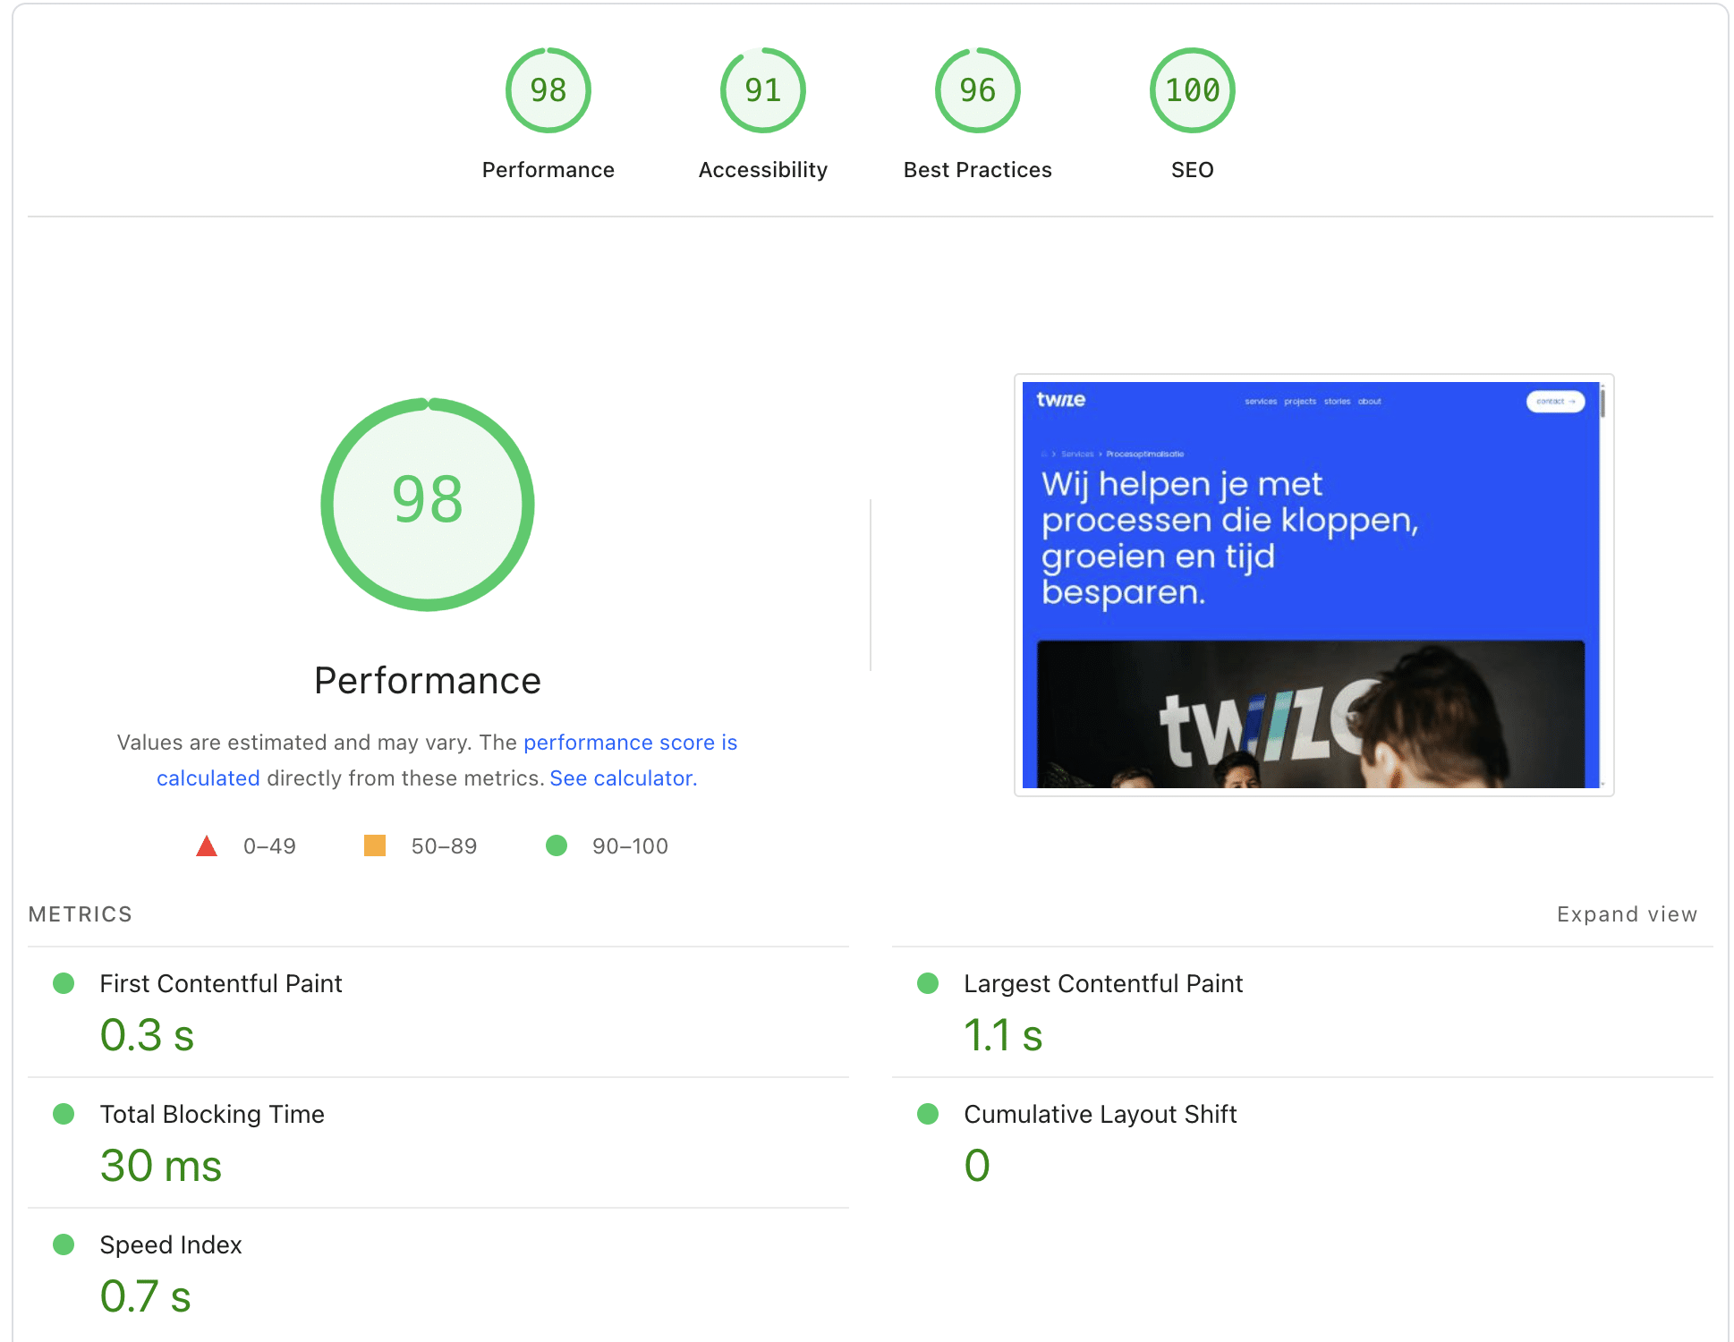Viewport: 1734px width, 1342px height.
Task: Select the Accessibility category label
Action: tap(762, 170)
